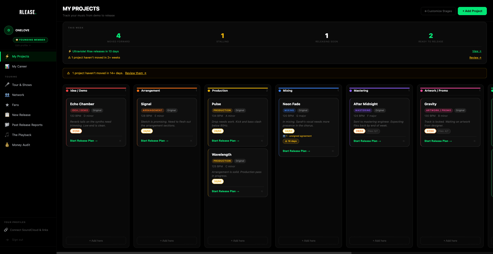This screenshot has height=254, width=493.
Task: Start Release Plan for Signal
Action: 155,141
